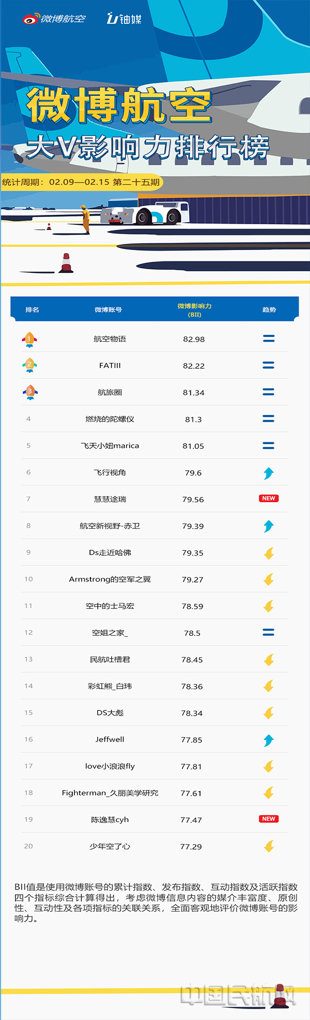Select the 趋势 column header

269,310
